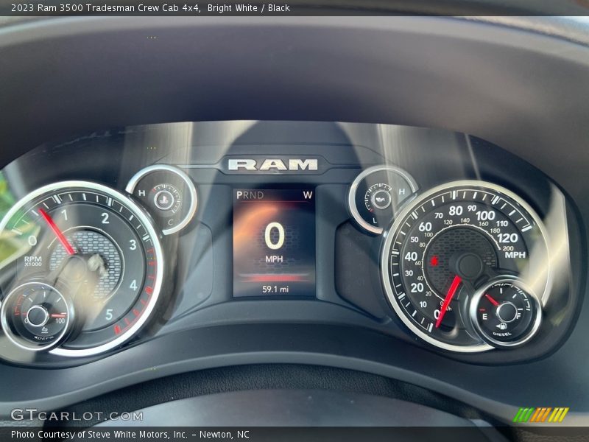Click the 80 mark on the speedometer
This screenshot has width=589, height=442.
456,211
